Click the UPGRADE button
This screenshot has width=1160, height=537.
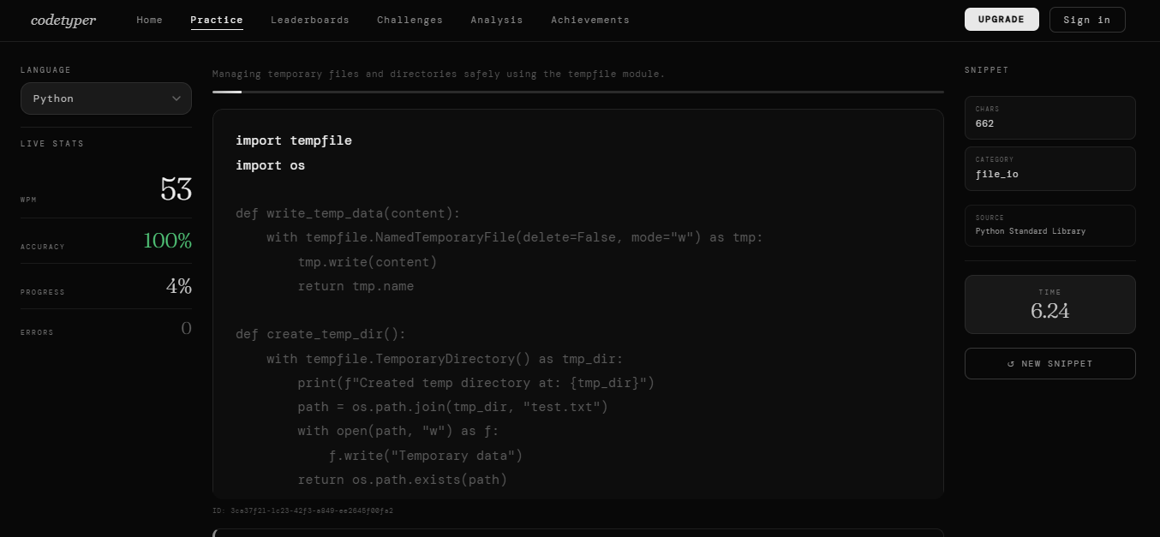click(1002, 20)
